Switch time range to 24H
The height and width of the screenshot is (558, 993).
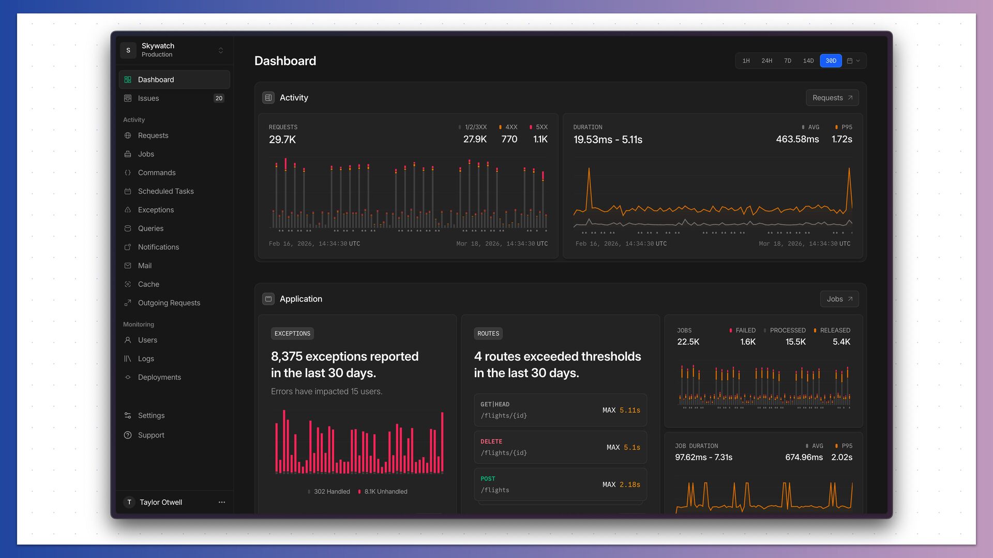pyautogui.click(x=766, y=61)
